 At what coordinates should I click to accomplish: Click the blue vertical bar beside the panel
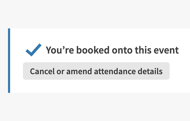pyautogui.click(x=9, y=60)
